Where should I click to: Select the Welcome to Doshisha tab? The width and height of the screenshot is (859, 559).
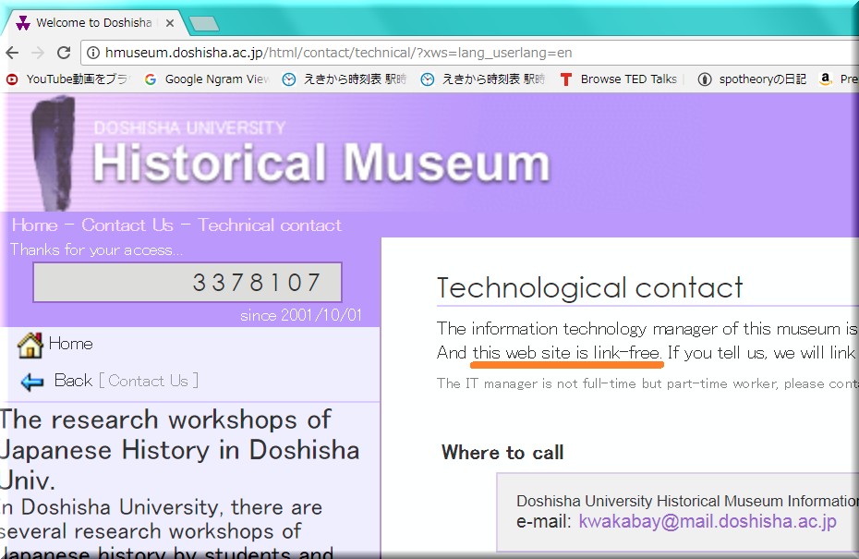(93, 23)
